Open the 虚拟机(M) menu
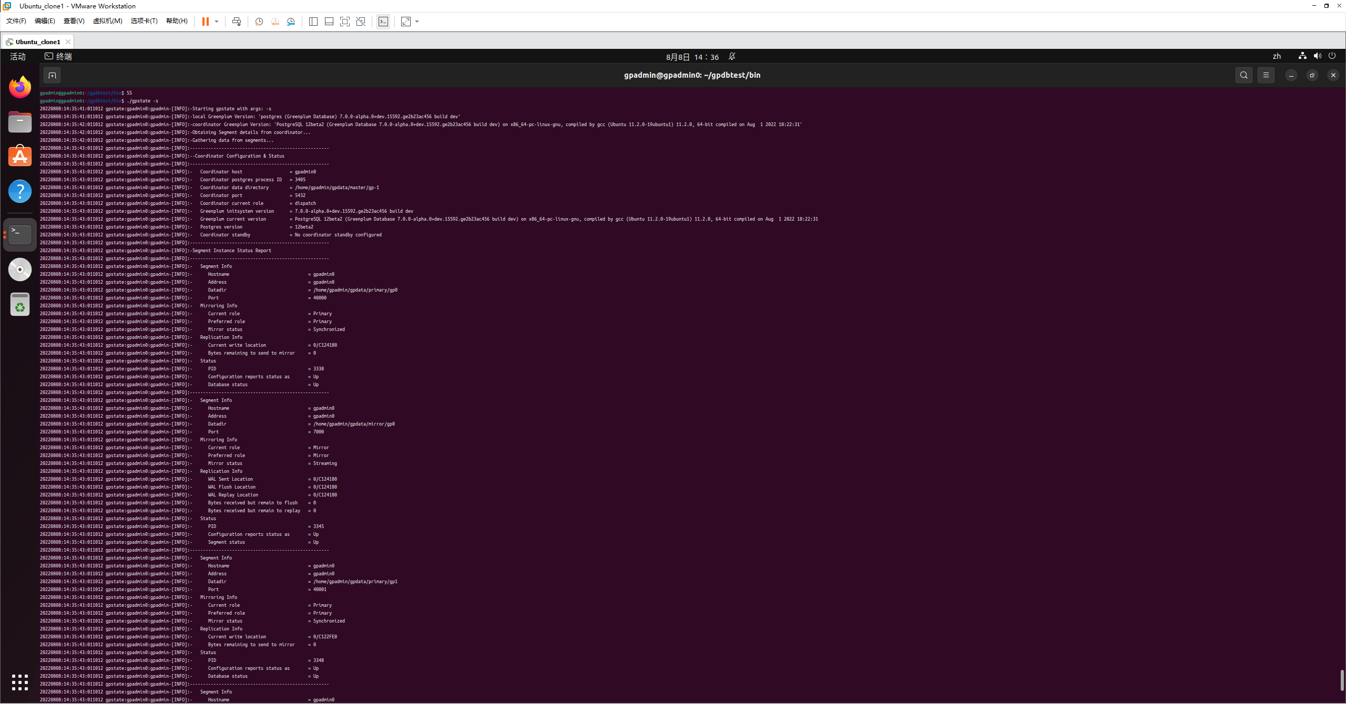1346x704 pixels. [x=107, y=21]
